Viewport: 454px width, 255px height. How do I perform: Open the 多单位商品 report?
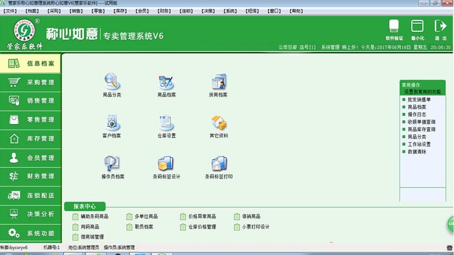[142, 216]
